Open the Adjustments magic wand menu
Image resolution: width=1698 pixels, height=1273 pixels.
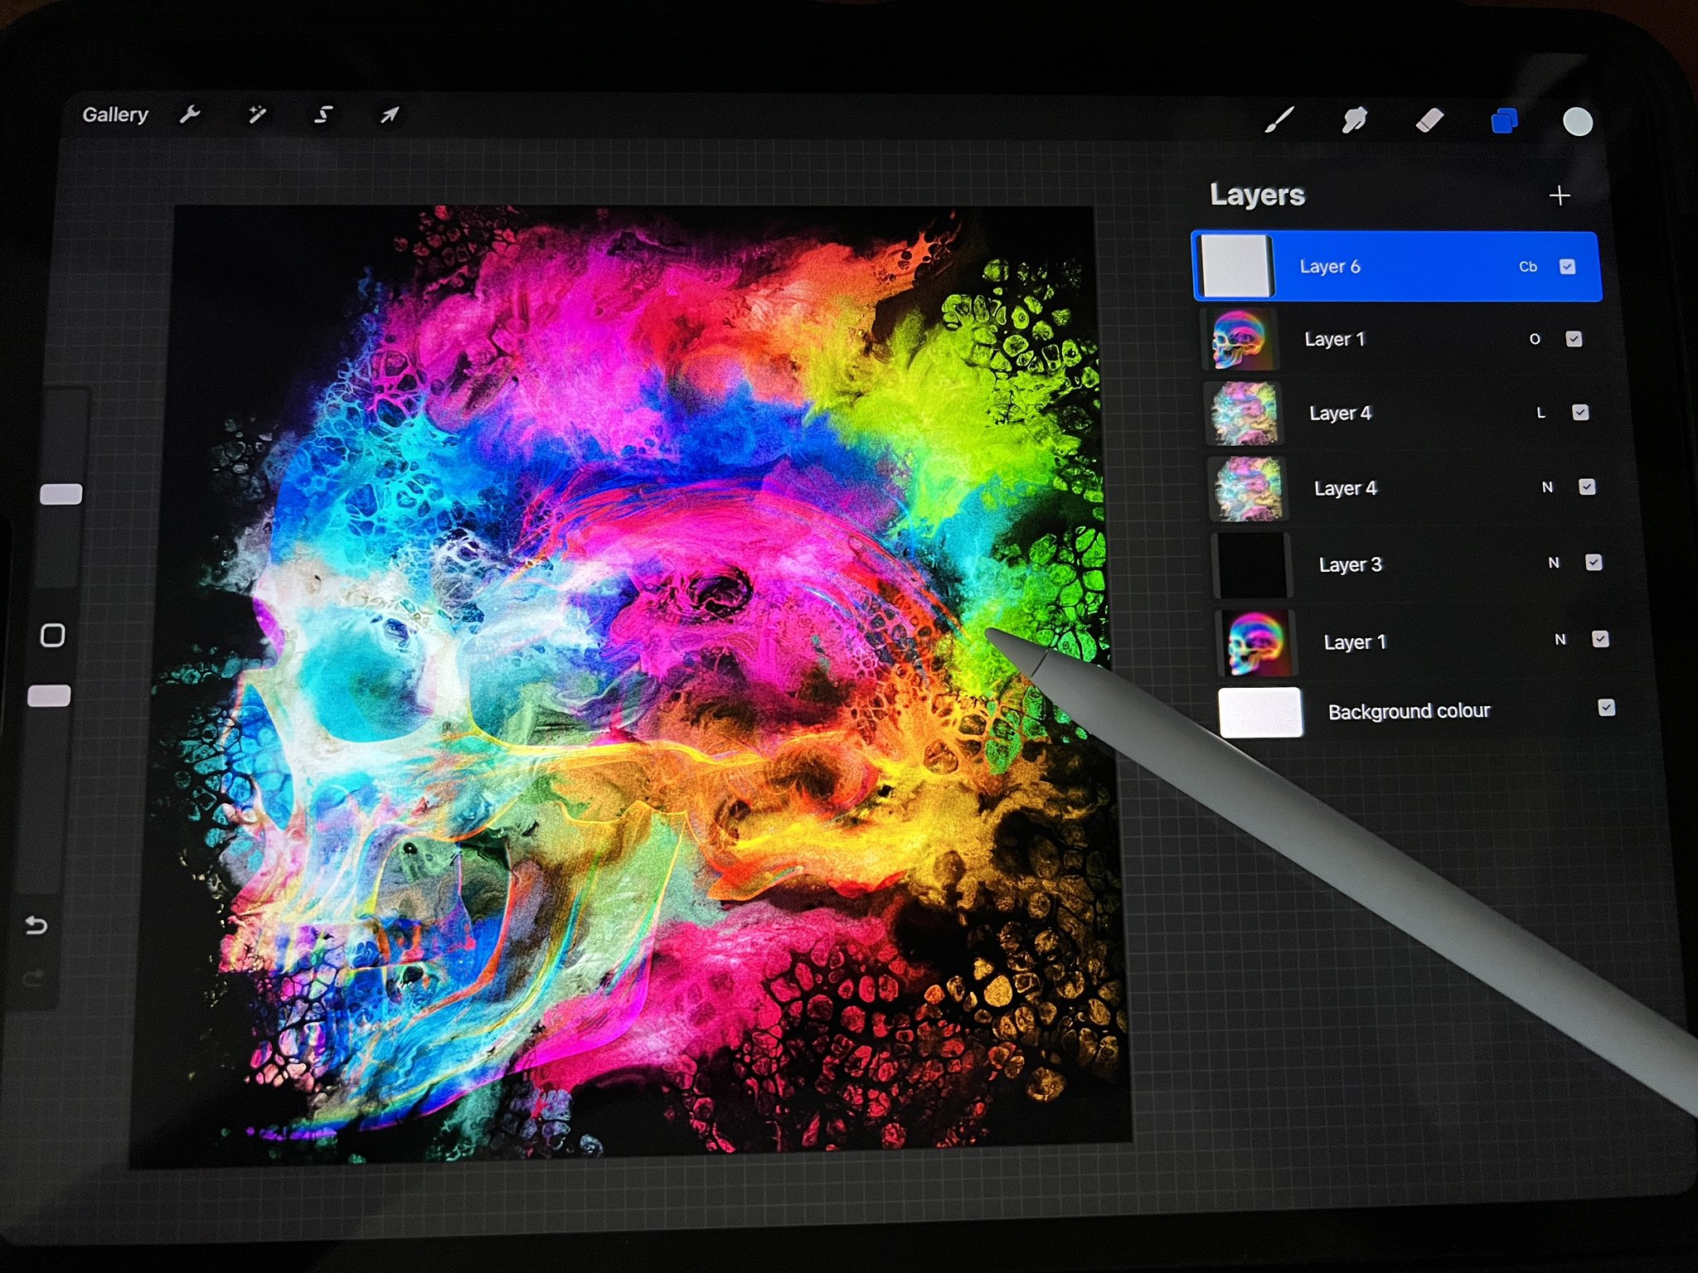257,114
